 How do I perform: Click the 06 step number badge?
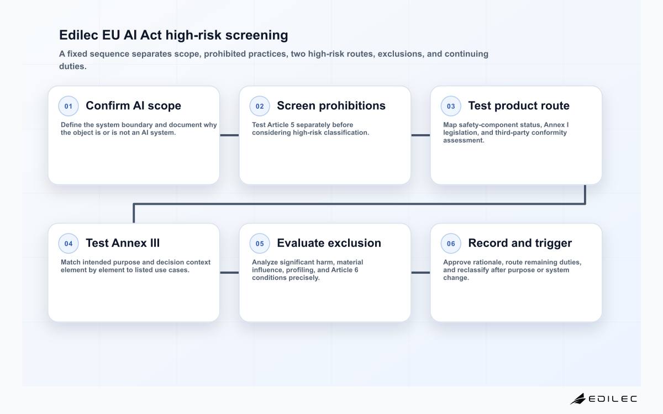click(x=451, y=243)
